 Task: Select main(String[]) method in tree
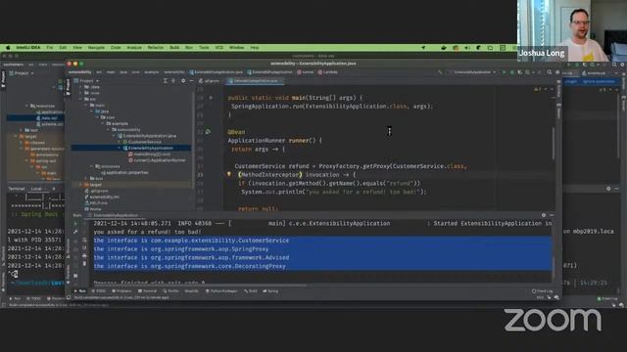(x=149, y=154)
